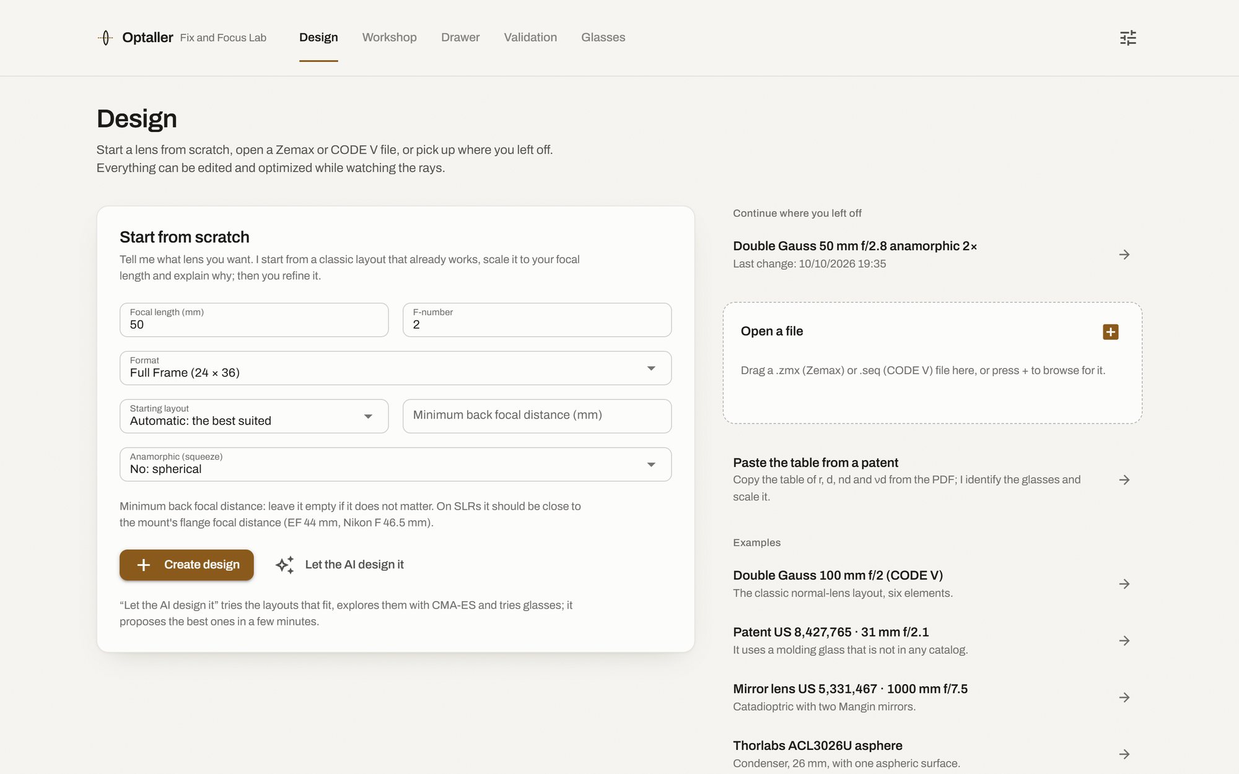Click the Create design button
The image size is (1239, 774).
tap(186, 565)
